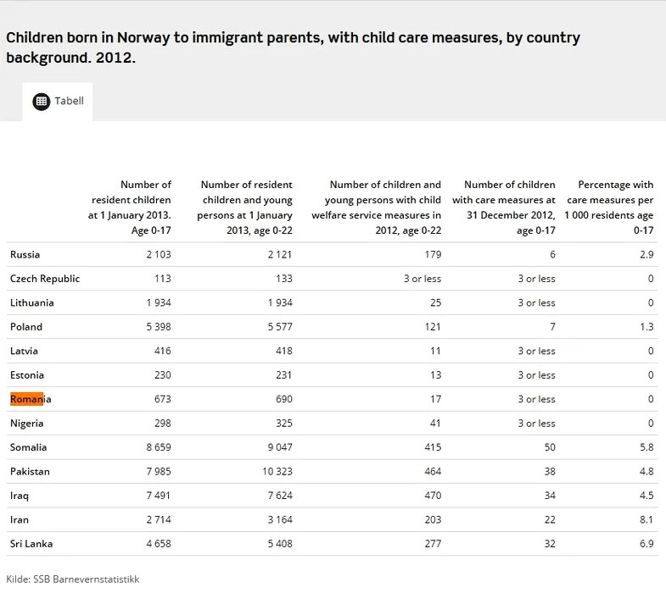Click the Czech Republic country cell
The image size is (666, 593).
(44, 279)
